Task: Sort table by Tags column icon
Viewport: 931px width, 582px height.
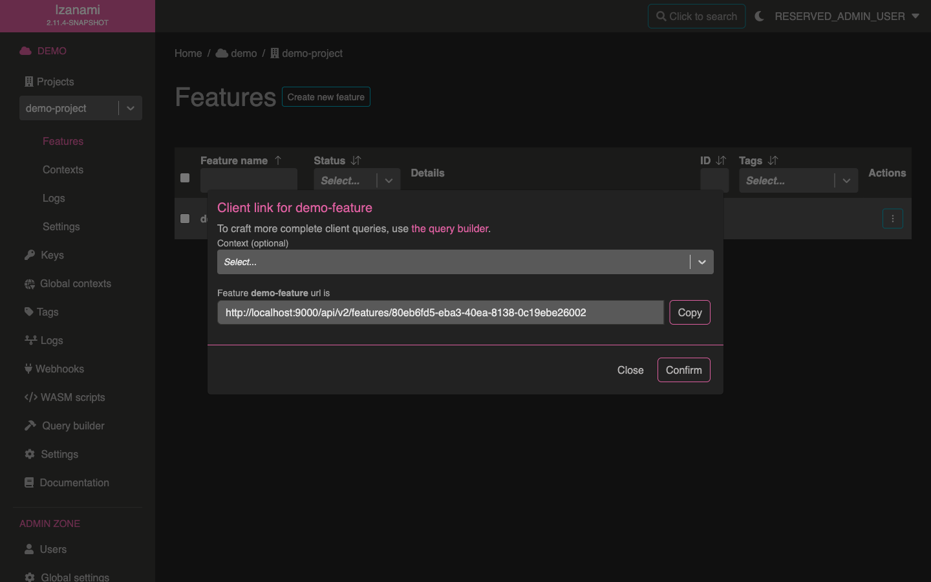Action: tap(773, 160)
